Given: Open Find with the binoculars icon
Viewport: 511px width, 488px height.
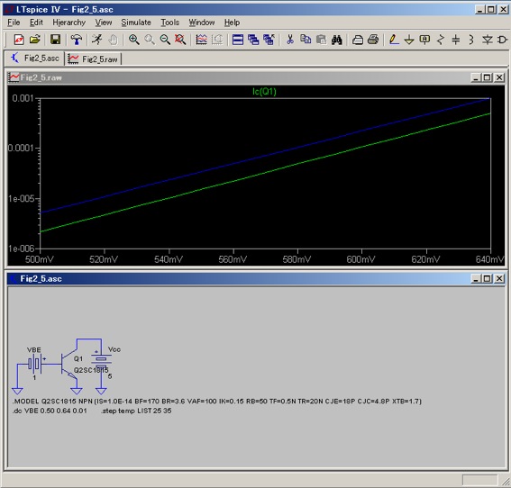Looking at the screenshot, I should (x=337, y=40).
